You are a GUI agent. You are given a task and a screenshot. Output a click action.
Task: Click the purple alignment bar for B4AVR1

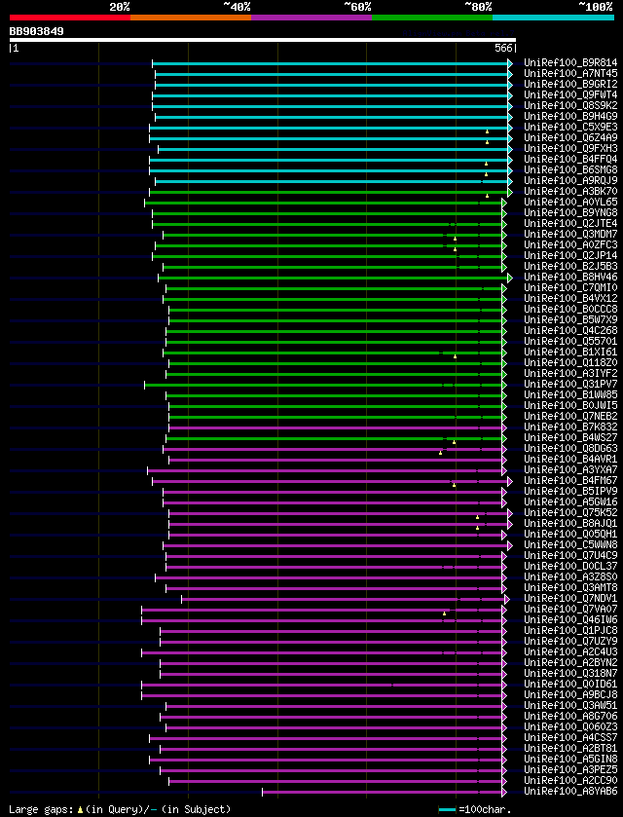pos(336,459)
